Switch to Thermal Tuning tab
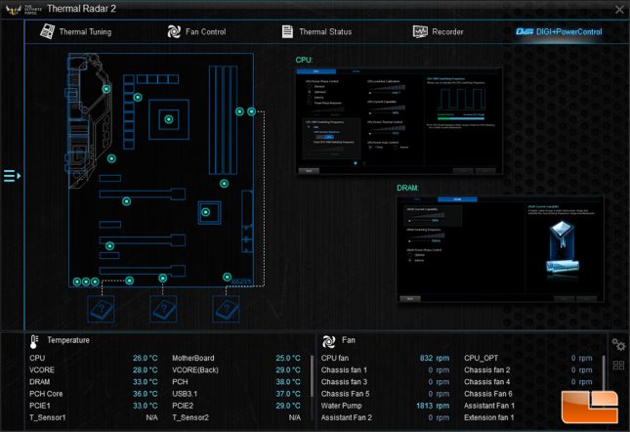630x432 pixels. [76, 31]
